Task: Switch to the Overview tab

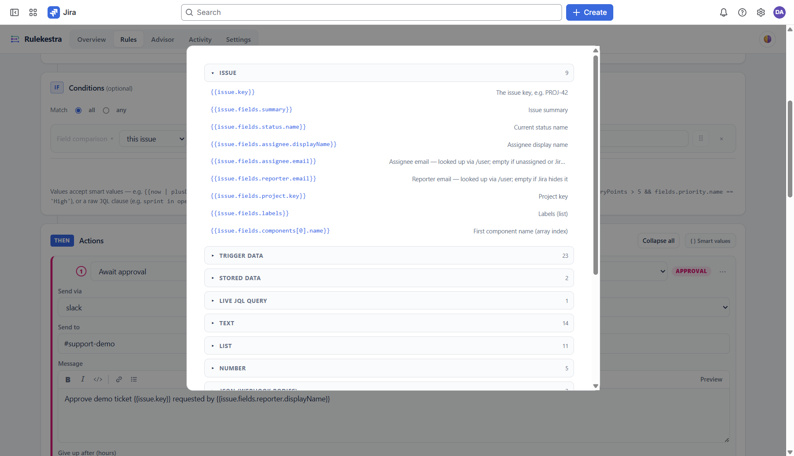Action: click(91, 39)
